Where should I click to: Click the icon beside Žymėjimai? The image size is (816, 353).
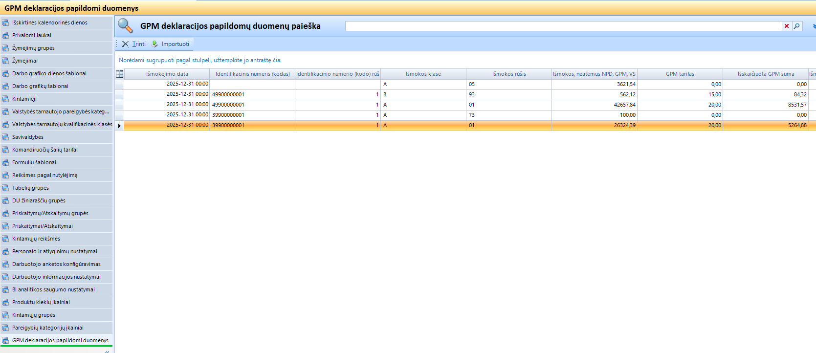pyautogui.click(x=5, y=61)
